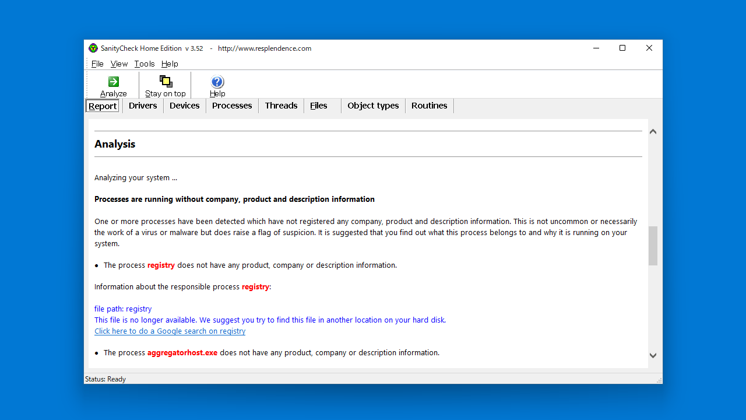This screenshot has height=420, width=746.
Task: Maximize the SanityCheck window
Action: tap(622, 48)
